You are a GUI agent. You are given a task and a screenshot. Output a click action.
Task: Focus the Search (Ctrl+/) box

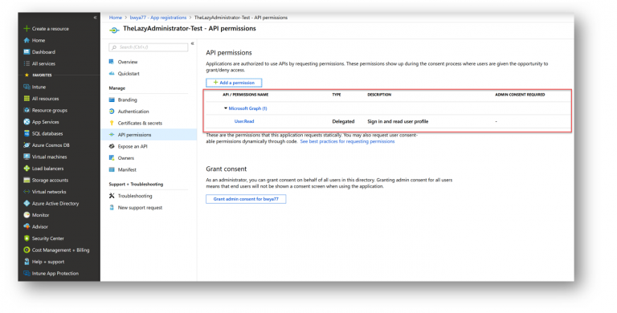click(x=149, y=47)
